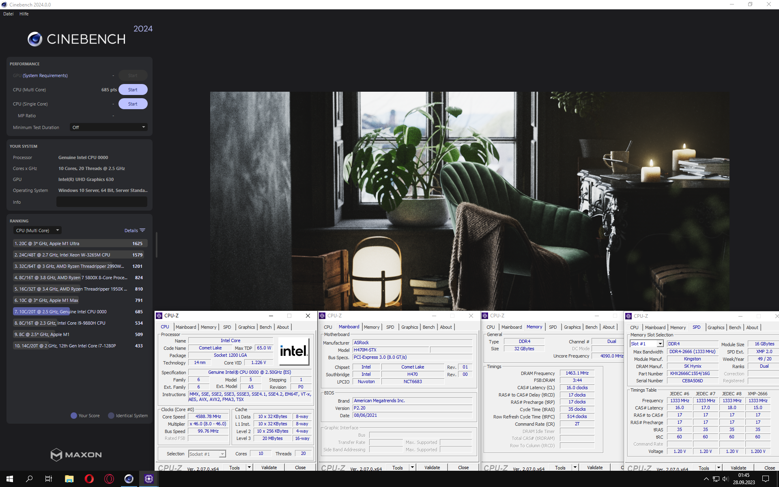This screenshot has height=487, width=779.
Task: Click the Cinebench logo icon
Action: point(35,39)
